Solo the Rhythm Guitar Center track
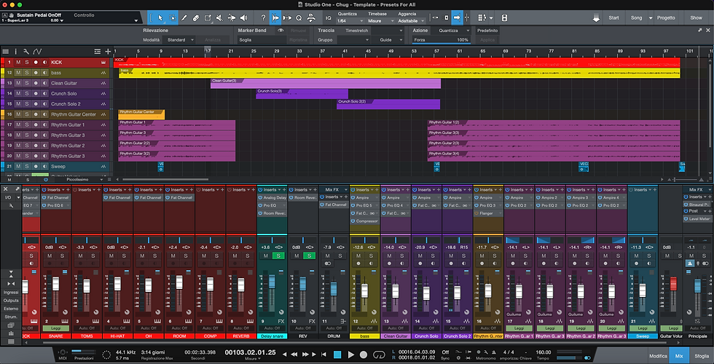 tap(27, 114)
